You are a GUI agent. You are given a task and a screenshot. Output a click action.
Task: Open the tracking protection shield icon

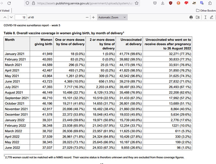click(28, 3)
